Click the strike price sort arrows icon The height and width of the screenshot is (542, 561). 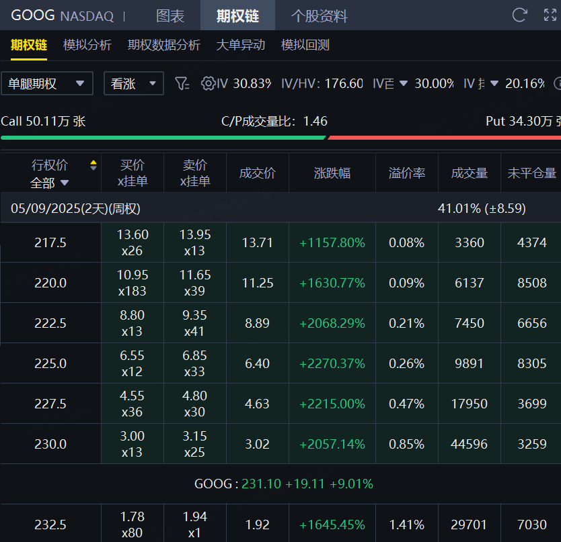click(x=93, y=165)
